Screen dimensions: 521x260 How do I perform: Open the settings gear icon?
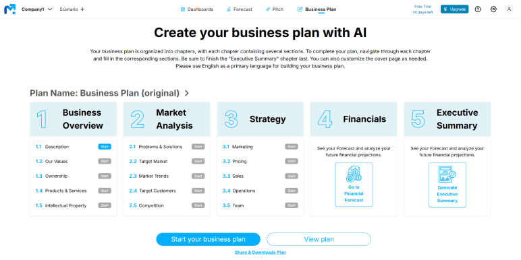(493, 9)
